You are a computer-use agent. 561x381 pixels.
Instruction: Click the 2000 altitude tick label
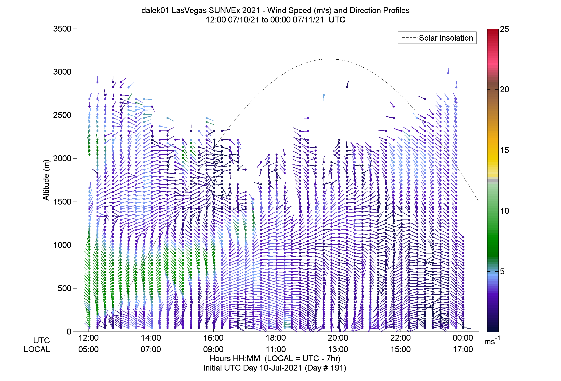click(62, 159)
